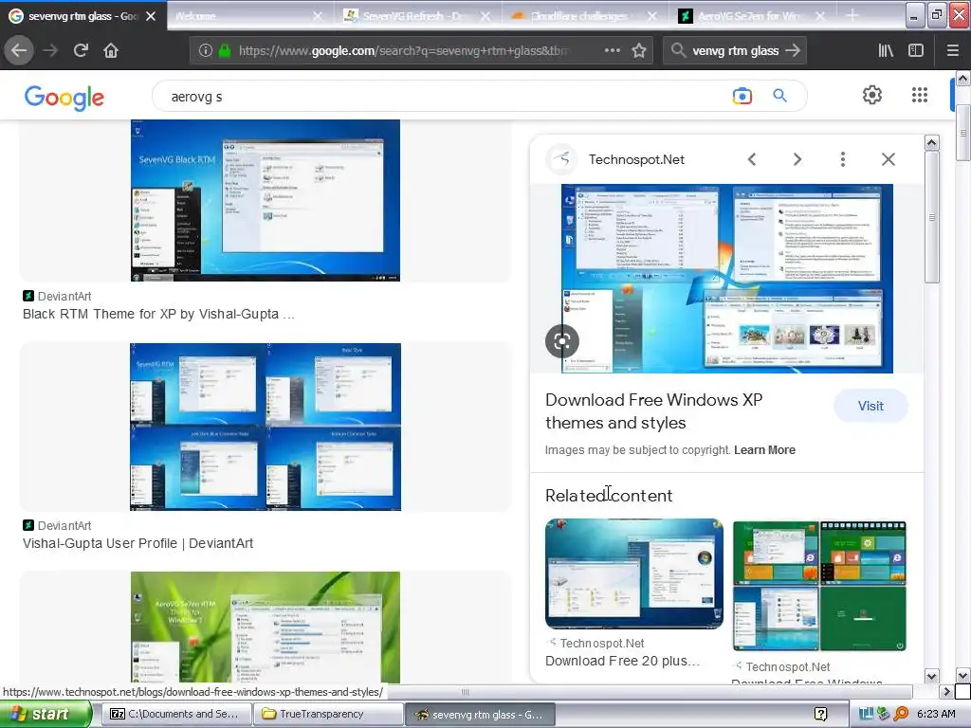
Task: Click the page scrollbar down arrow
Action: (962, 675)
